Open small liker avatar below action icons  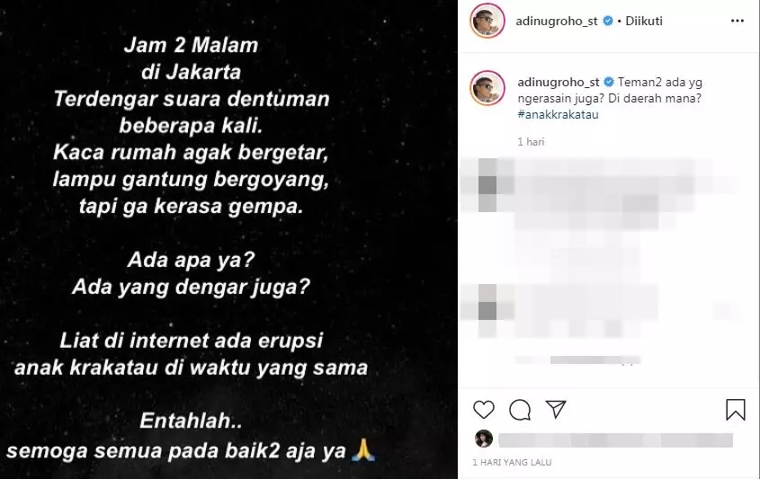tap(484, 439)
